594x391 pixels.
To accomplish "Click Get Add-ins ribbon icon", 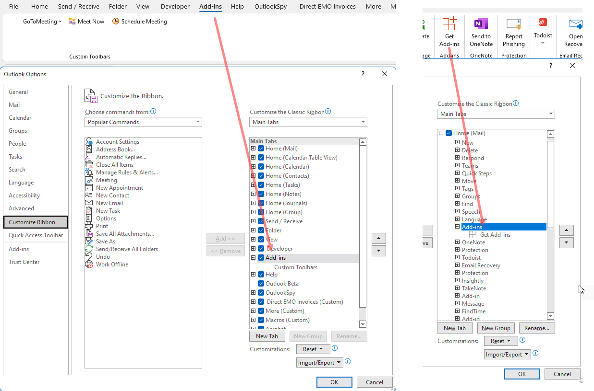I will (449, 24).
